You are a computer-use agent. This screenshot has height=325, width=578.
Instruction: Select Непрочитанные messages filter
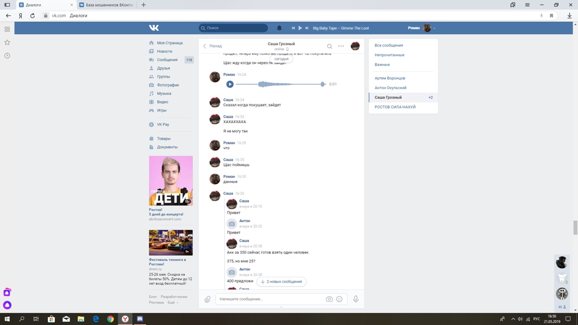click(389, 55)
